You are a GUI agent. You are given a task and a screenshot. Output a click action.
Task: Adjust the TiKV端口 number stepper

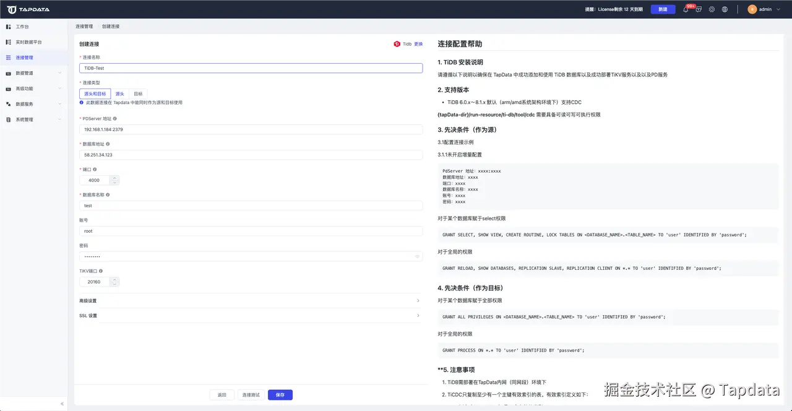[114, 282]
